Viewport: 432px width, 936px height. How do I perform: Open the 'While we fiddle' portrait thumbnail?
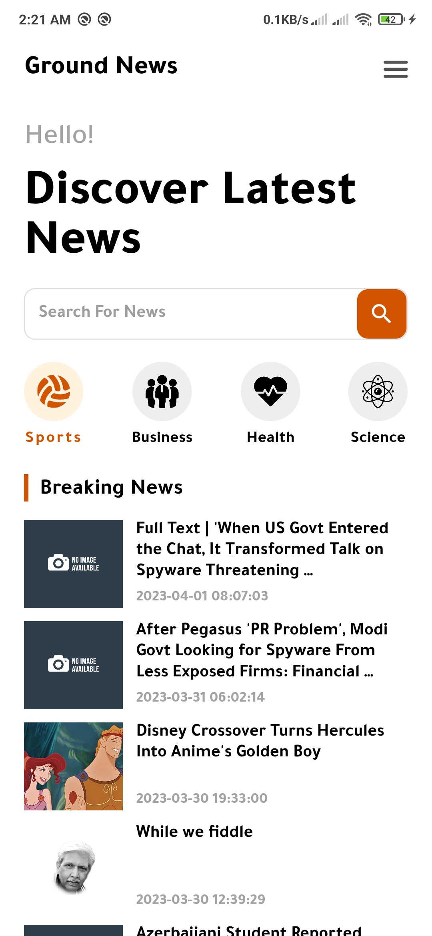74,868
